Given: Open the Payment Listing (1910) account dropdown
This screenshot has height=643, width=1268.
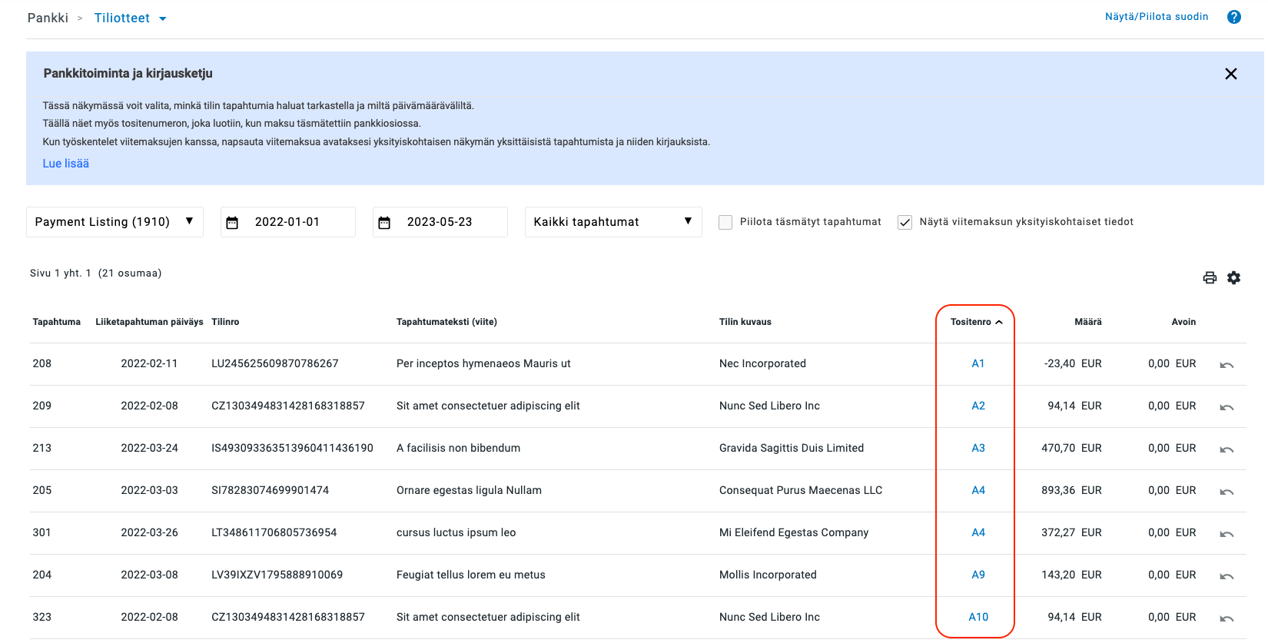Looking at the screenshot, I should [115, 222].
